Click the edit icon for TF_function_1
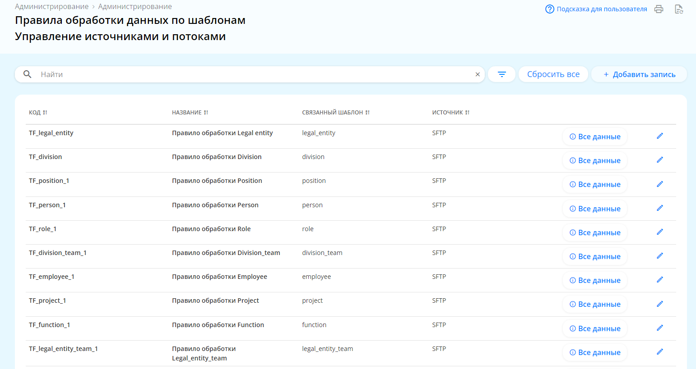Screen dimensions: 696x369 [x=659, y=328]
